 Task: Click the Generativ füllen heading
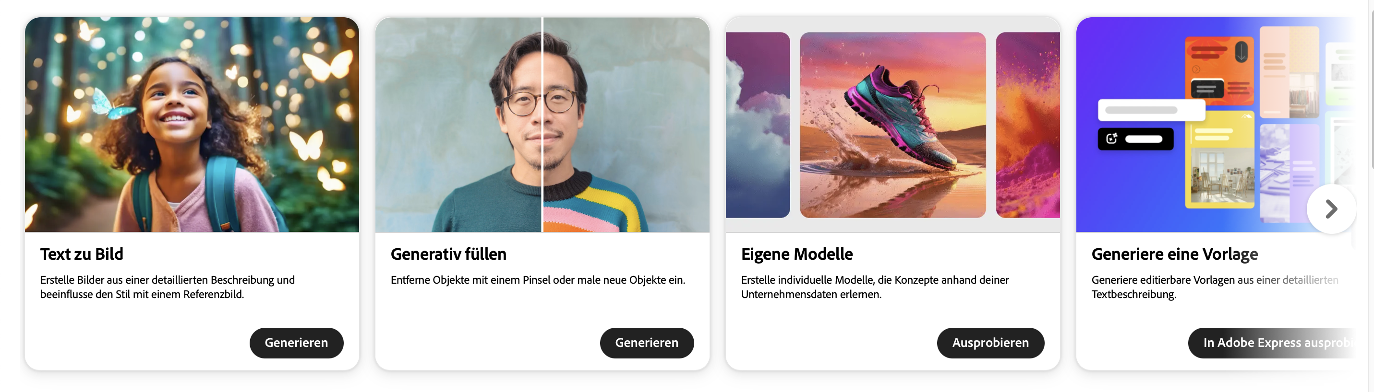coord(448,254)
